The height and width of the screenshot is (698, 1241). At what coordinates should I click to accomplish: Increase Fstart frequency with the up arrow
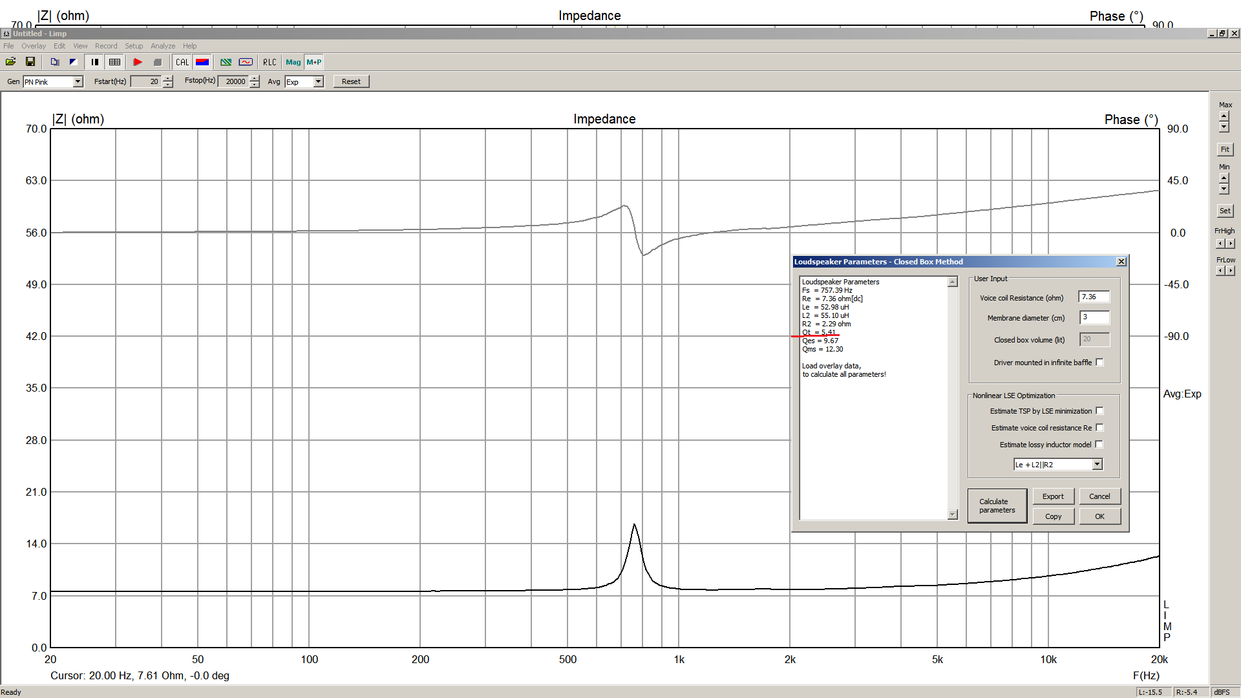click(x=168, y=79)
